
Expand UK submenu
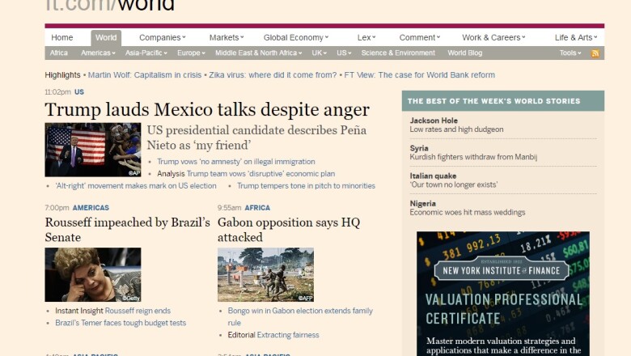[319, 53]
